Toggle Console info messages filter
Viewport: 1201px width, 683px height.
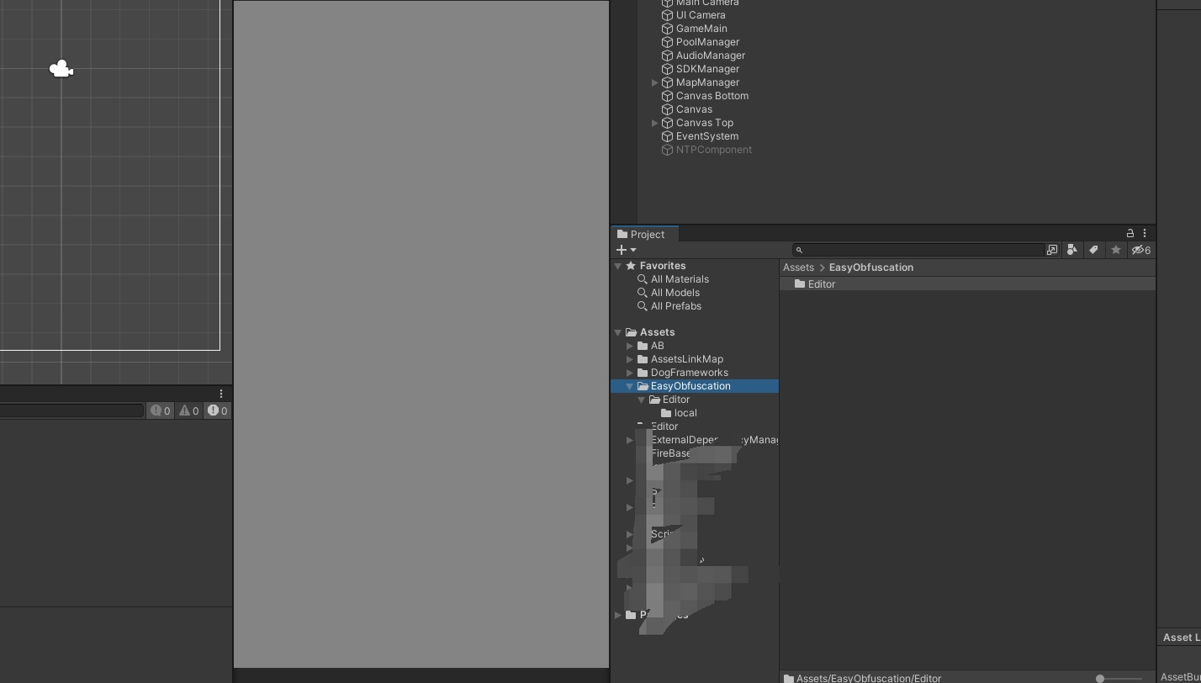pos(160,410)
